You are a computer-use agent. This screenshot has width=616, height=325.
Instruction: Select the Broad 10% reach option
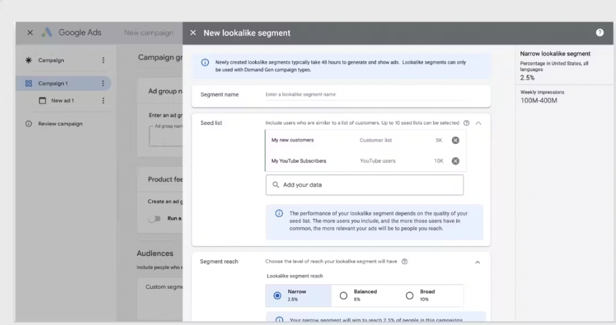[430, 296]
